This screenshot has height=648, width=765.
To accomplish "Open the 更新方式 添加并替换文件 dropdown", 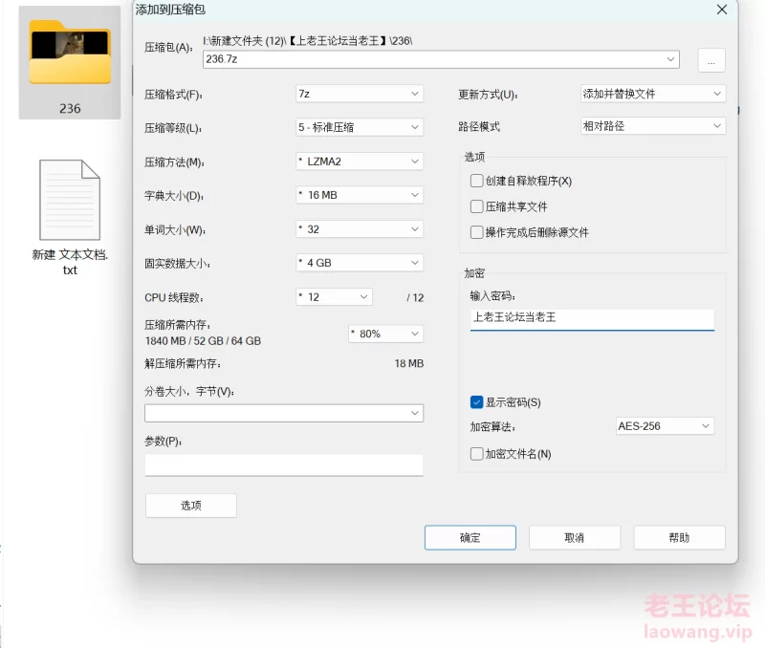I will (653, 94).
